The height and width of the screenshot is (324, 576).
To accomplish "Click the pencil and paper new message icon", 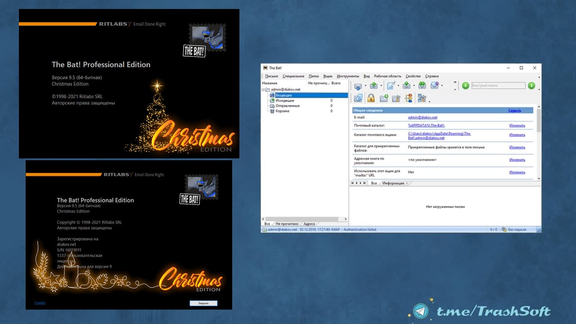I will pos(391,85).
